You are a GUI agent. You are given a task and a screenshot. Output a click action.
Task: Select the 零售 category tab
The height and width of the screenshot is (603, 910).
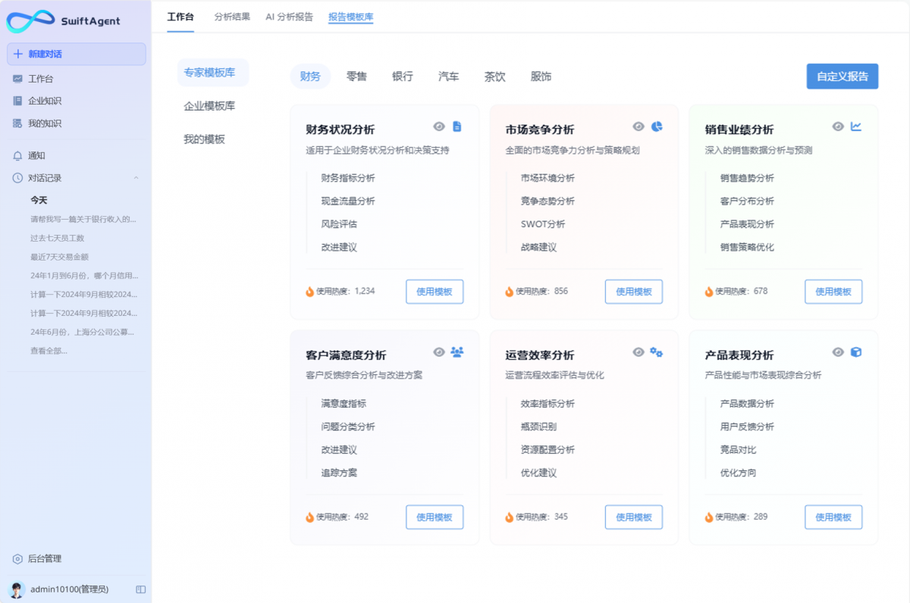[x=356, y=76]
